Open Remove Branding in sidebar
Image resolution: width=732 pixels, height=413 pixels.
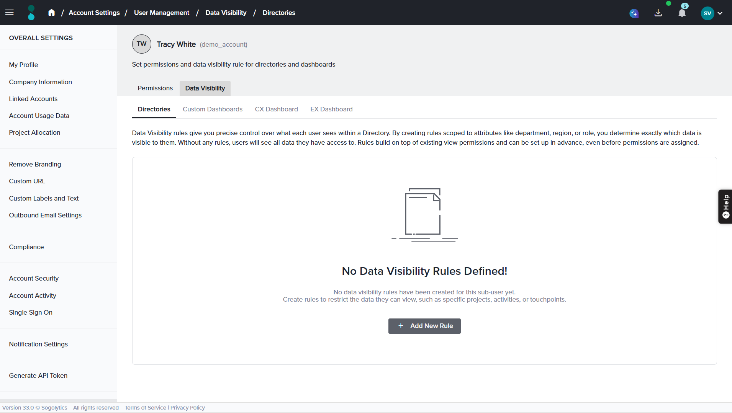(x=35, y=165)
